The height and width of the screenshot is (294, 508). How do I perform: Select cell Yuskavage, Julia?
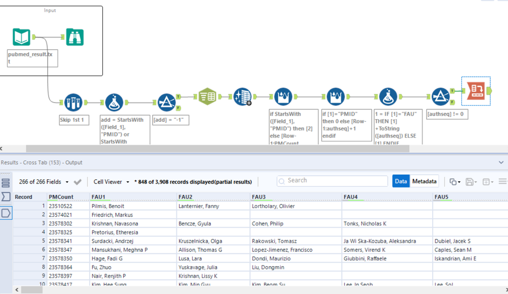(x=213, y=267)
